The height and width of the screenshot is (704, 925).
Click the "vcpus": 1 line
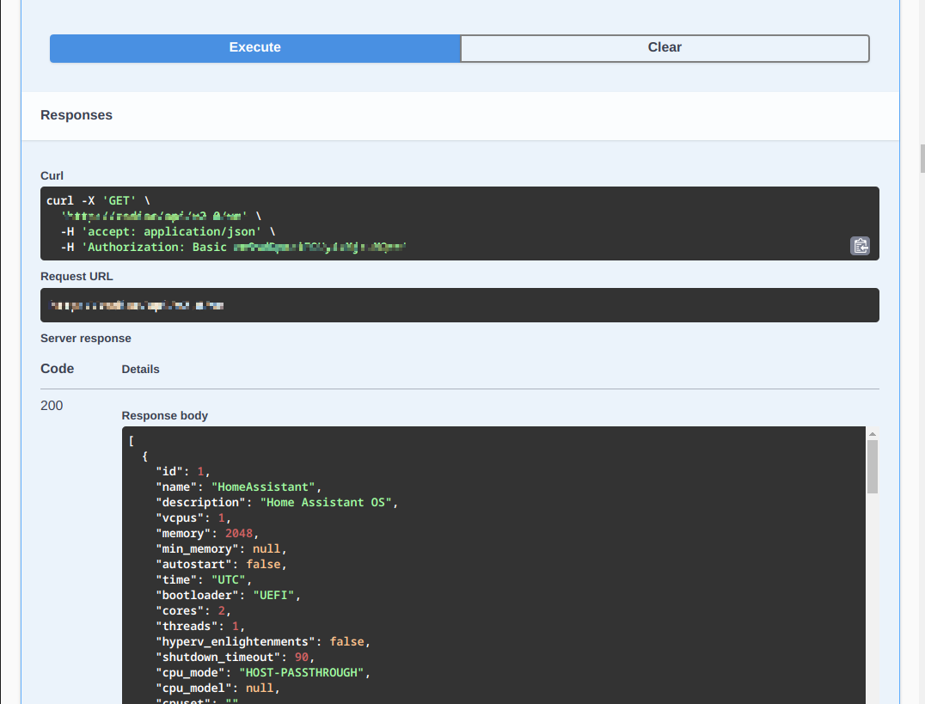[193, 517]
